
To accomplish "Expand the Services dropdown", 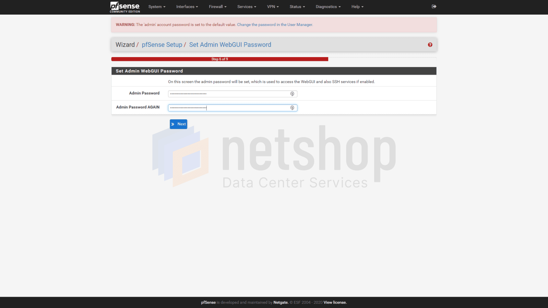I will (246, 6).
